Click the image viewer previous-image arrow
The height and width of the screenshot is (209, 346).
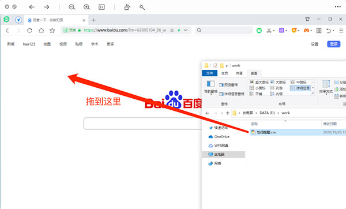point(32,7)
